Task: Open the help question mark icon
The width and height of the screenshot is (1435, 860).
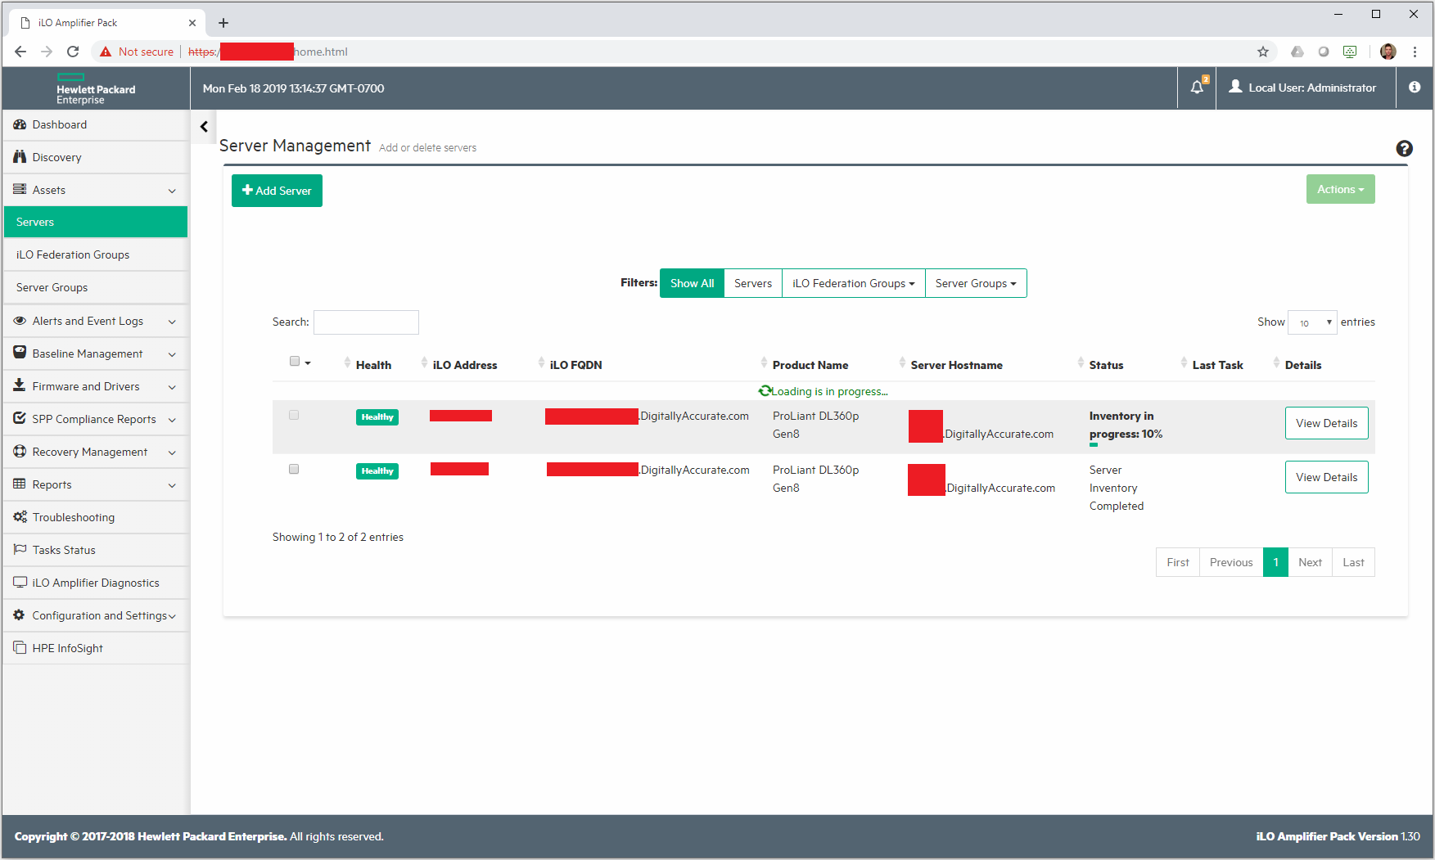Action: (x=1404, y=148)
